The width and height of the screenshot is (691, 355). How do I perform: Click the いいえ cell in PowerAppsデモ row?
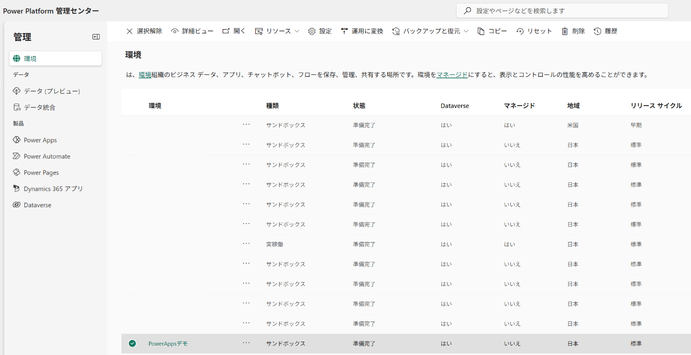pos(512,344)
